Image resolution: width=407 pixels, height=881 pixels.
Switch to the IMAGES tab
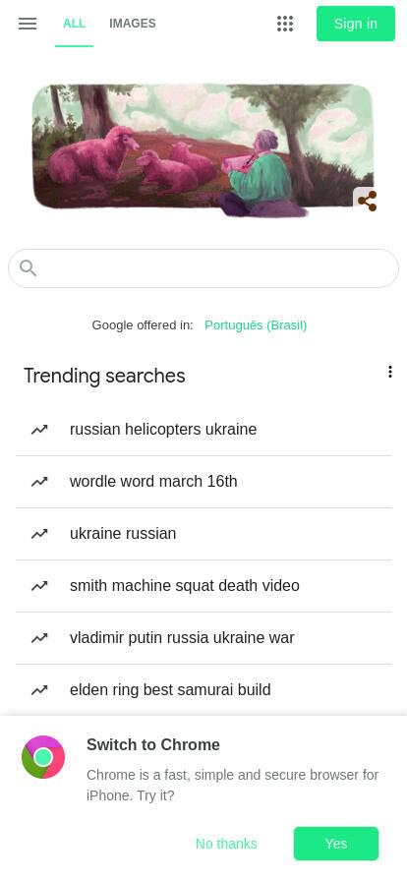click(133, 24)
